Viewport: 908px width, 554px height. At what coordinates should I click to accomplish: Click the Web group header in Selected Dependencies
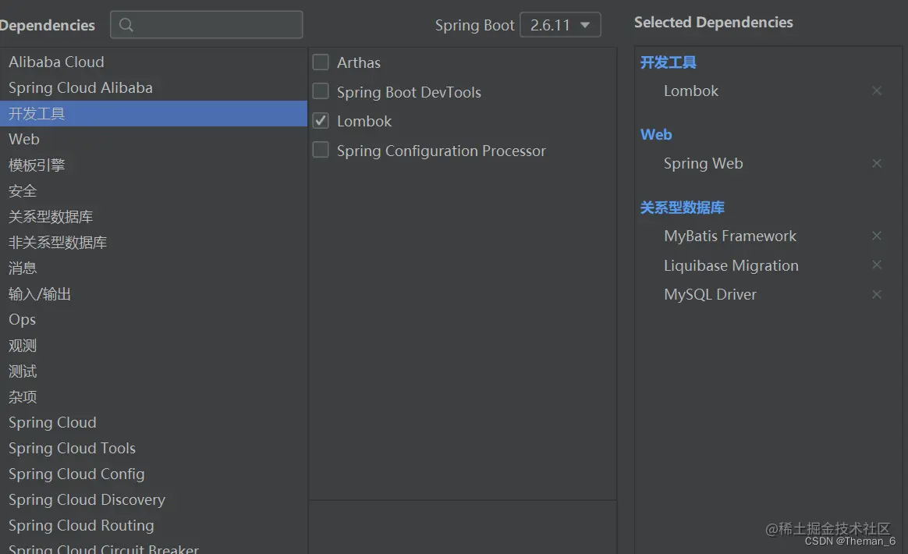tap(656, 134)
